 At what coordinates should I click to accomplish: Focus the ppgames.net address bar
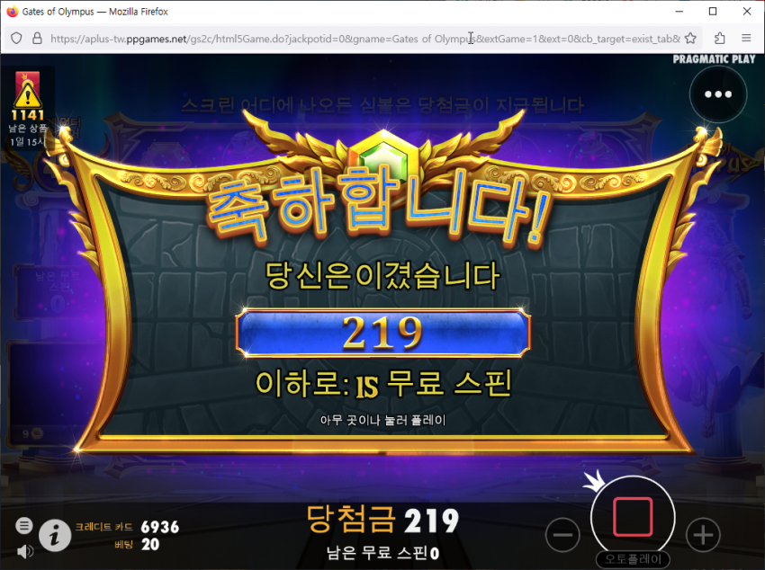(x=364, y=39)
